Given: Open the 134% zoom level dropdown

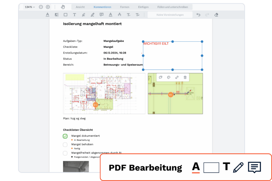Looking at the screenshot, I should coord(30,7).
